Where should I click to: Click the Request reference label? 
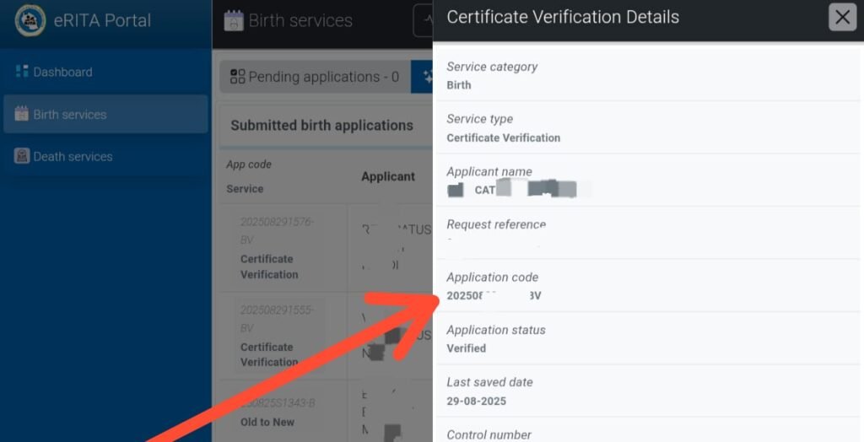[496, 224]
